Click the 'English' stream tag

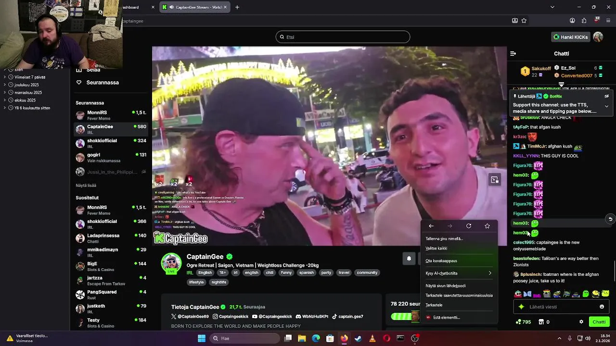pos(205,272)
